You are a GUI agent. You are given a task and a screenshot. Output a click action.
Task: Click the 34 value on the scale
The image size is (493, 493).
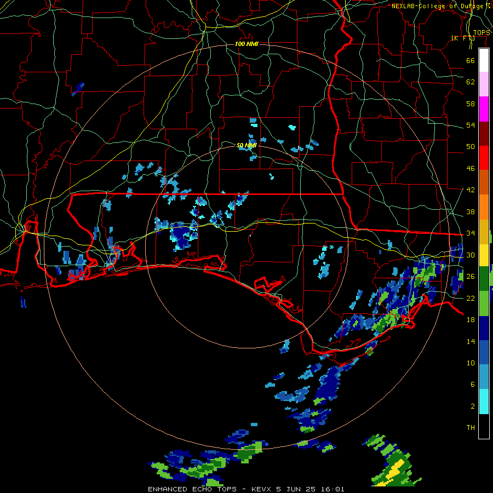tap(471, 233)
